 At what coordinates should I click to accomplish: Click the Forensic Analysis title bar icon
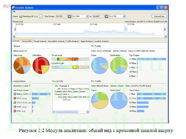[x=13, y=8]
